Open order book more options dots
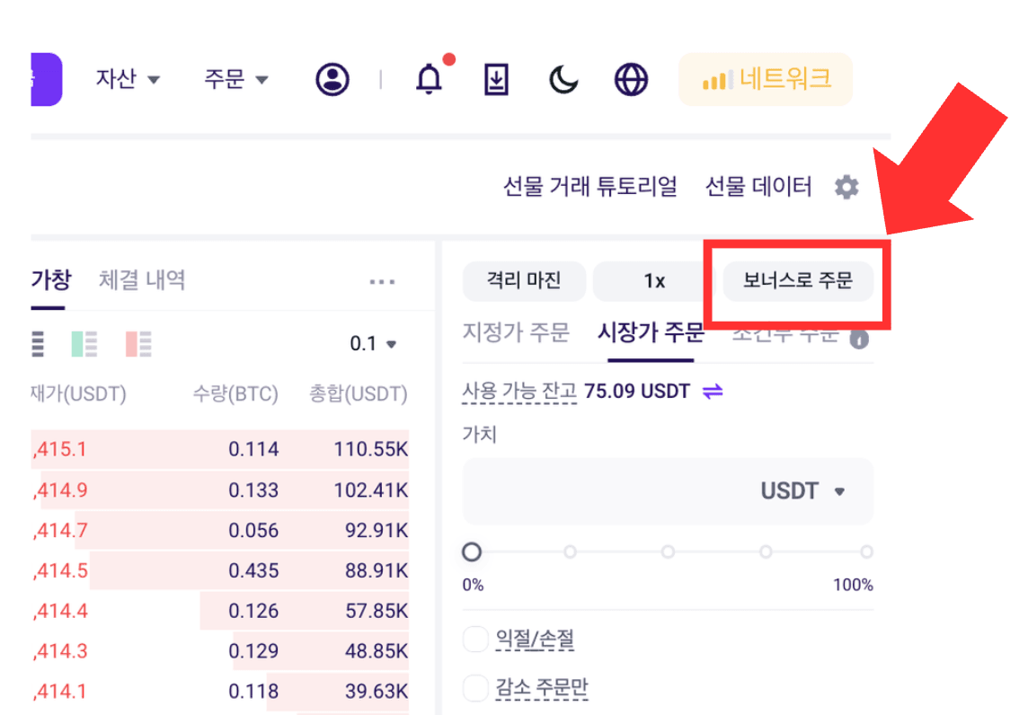Image resolution: width=1028 pixels, height=715 pixels. 382,282
